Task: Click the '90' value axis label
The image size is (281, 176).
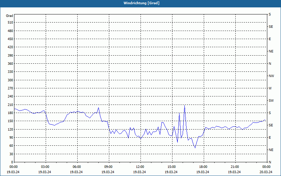Action: click(11, 138)
